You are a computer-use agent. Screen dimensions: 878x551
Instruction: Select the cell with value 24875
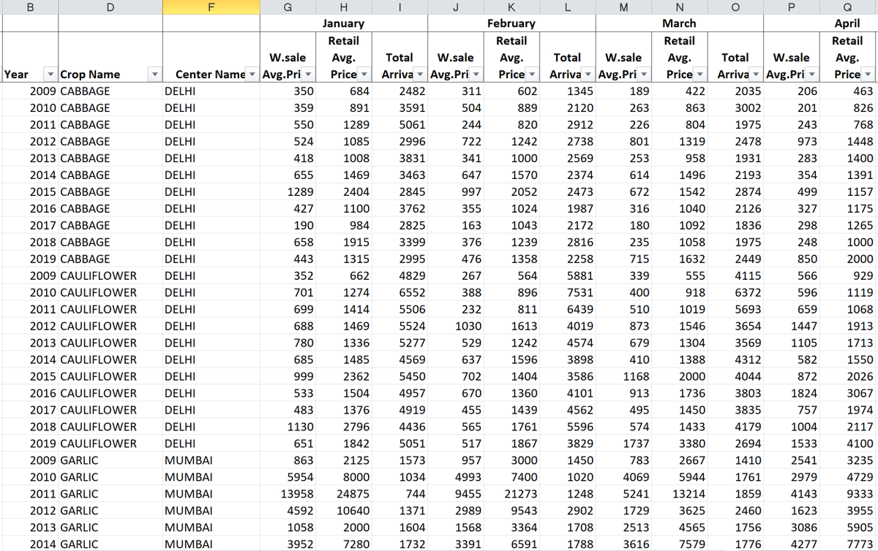tap(344, 494)
